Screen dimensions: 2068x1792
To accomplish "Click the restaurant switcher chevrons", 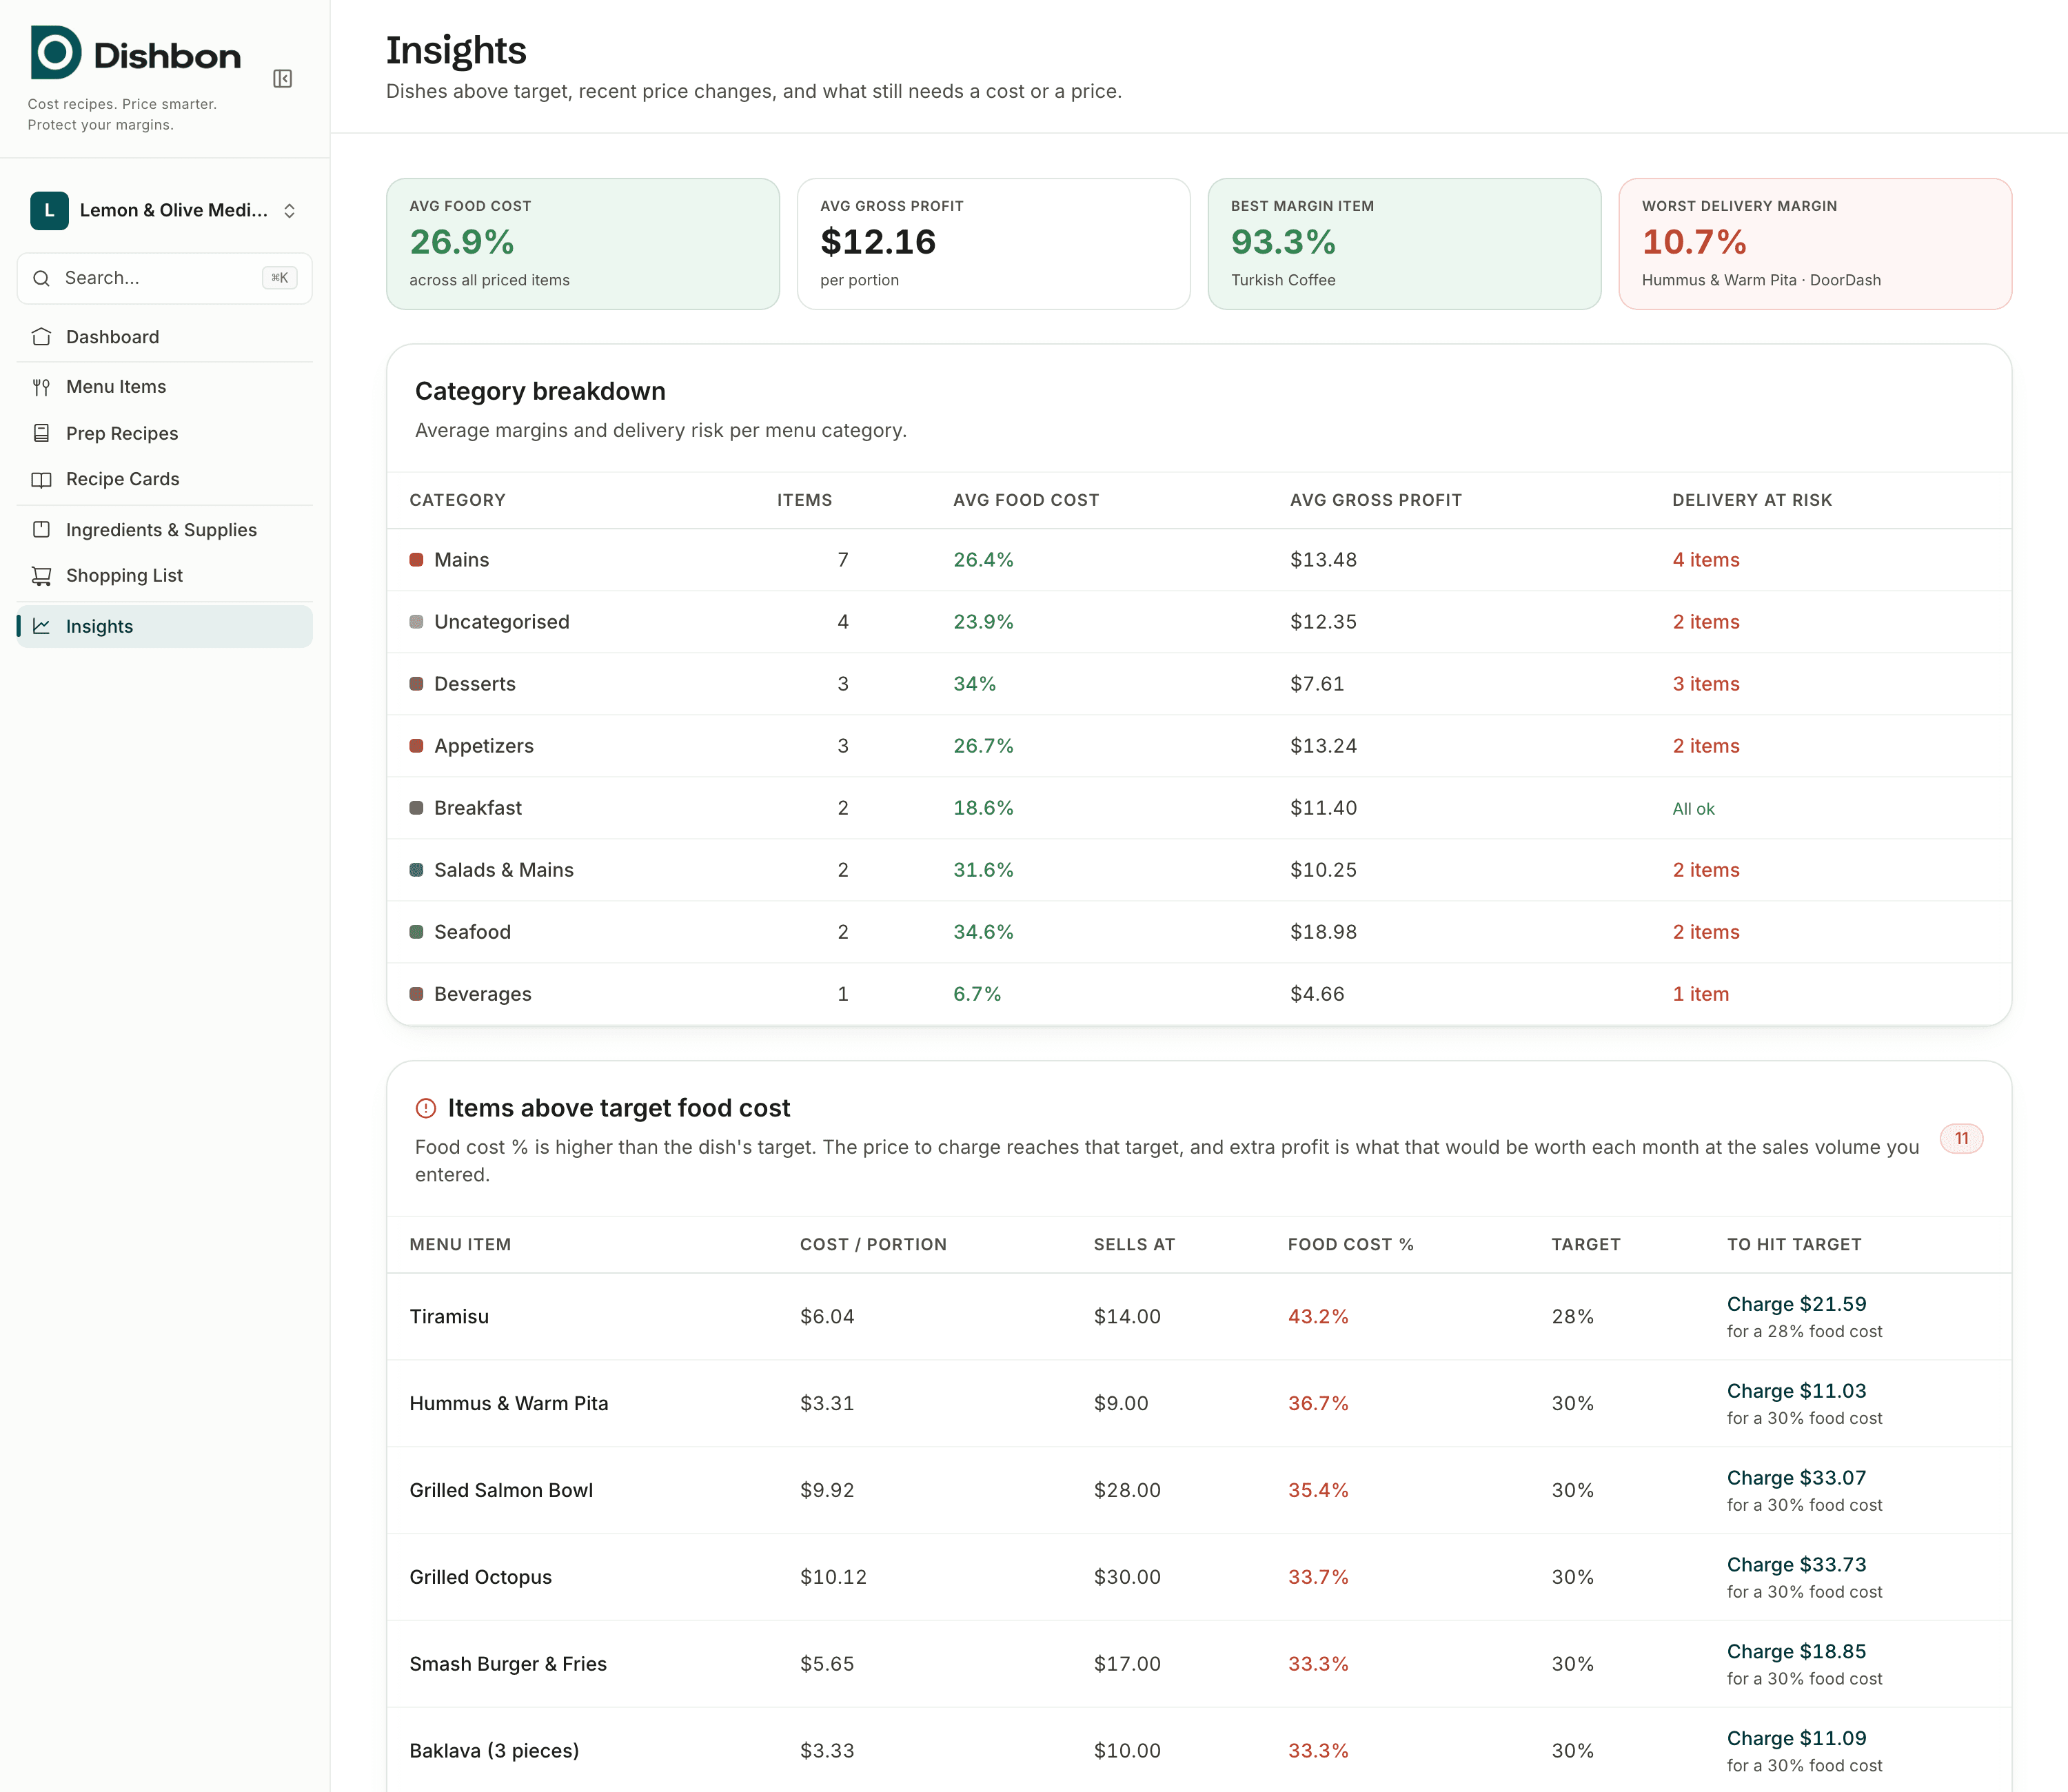I will point(289,211).
